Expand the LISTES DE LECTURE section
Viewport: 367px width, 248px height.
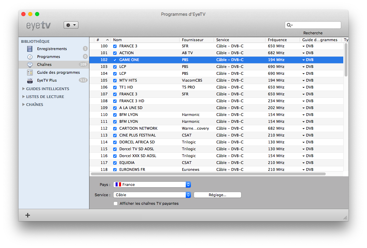[x=23, y=97]
